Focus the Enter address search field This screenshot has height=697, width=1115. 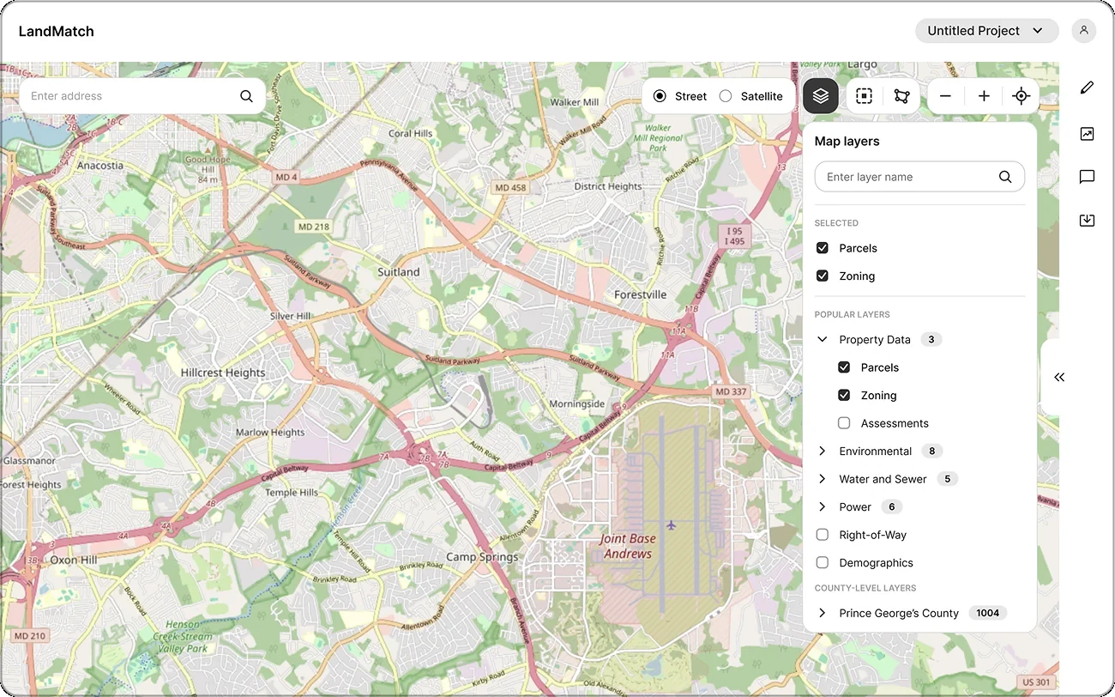[142, 96]
